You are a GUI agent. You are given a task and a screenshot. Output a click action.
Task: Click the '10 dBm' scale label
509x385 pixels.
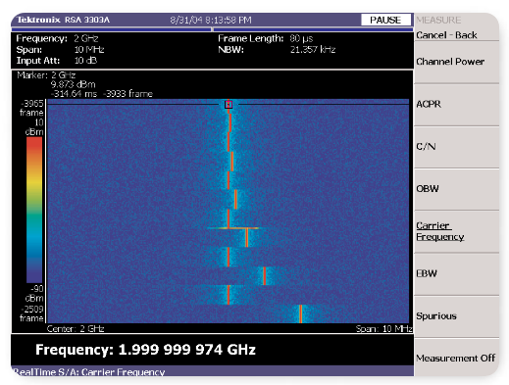(34, 127)
